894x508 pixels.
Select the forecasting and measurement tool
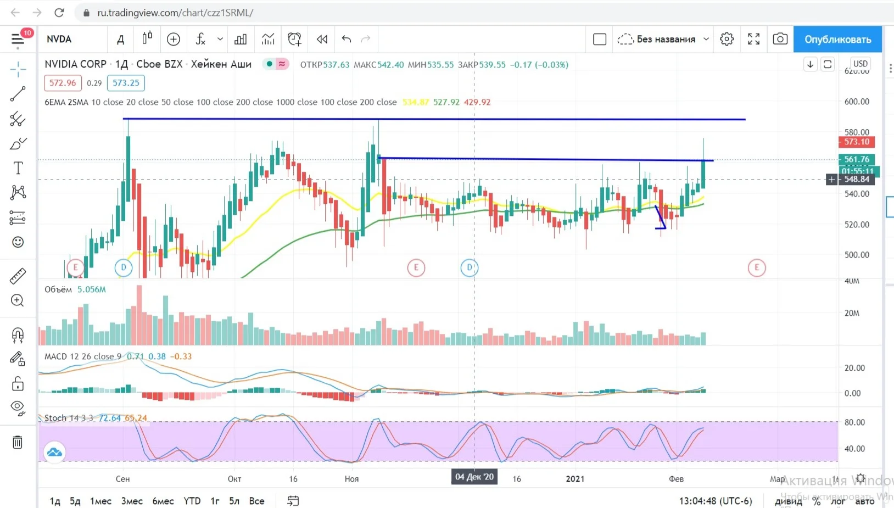pos(18,217)
